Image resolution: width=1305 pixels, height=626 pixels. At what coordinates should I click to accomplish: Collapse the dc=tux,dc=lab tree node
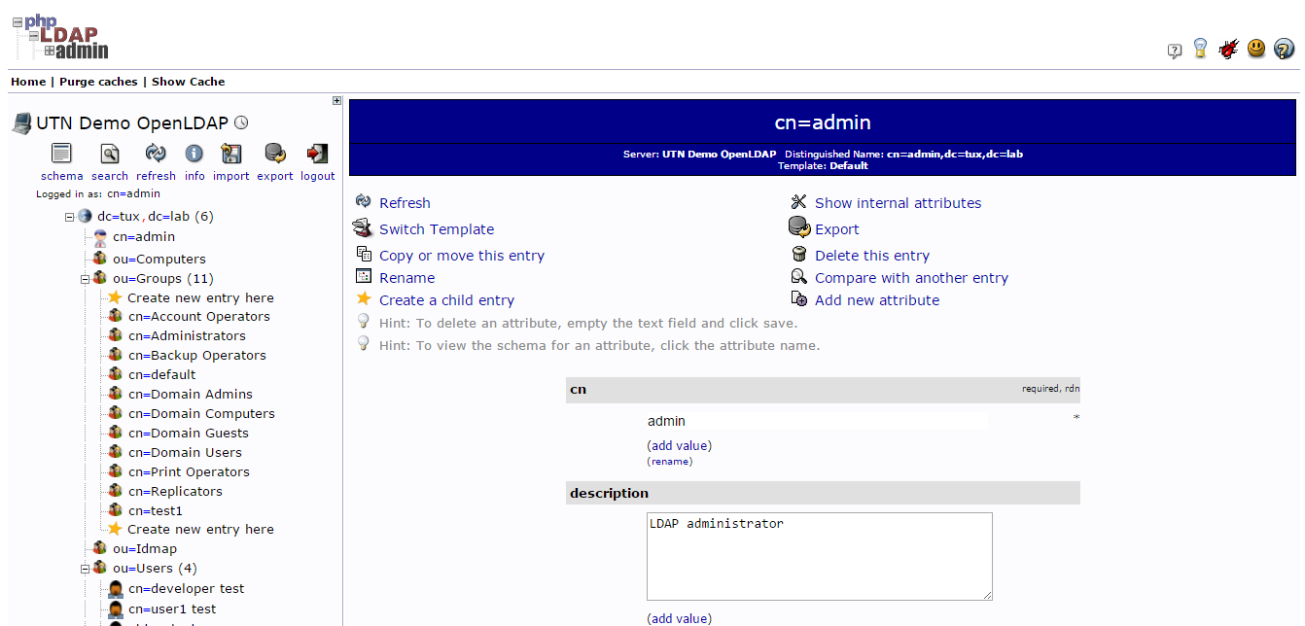(70, 217)
